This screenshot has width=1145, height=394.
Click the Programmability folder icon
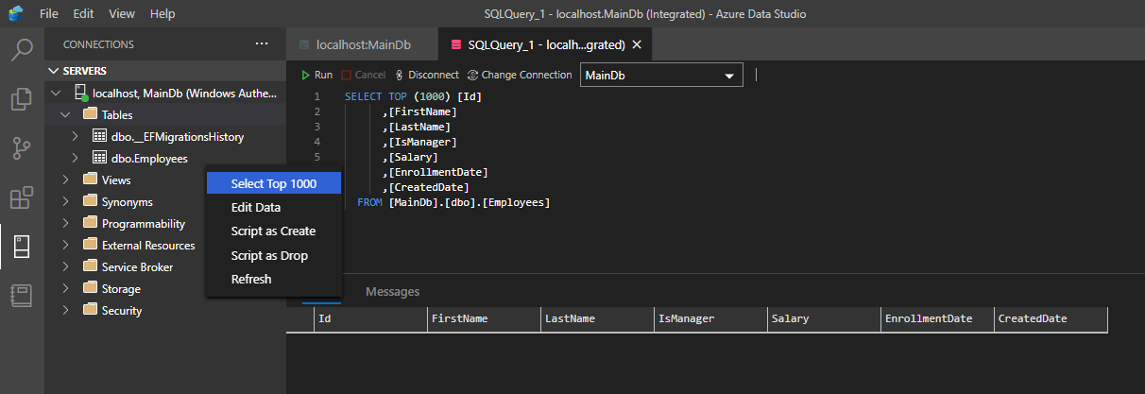point(91,223)
